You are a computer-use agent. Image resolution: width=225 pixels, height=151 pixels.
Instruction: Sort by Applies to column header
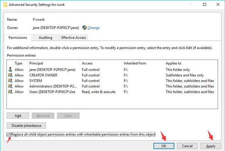[x=190, y=63]
